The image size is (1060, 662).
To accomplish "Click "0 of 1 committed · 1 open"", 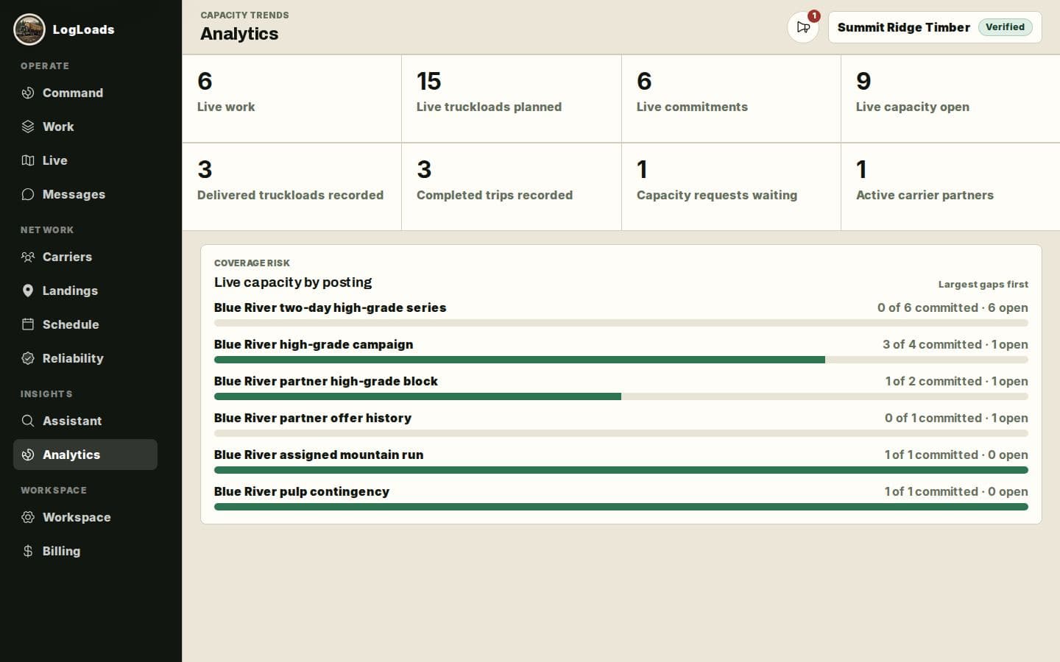I will click(x=956, y=418).
